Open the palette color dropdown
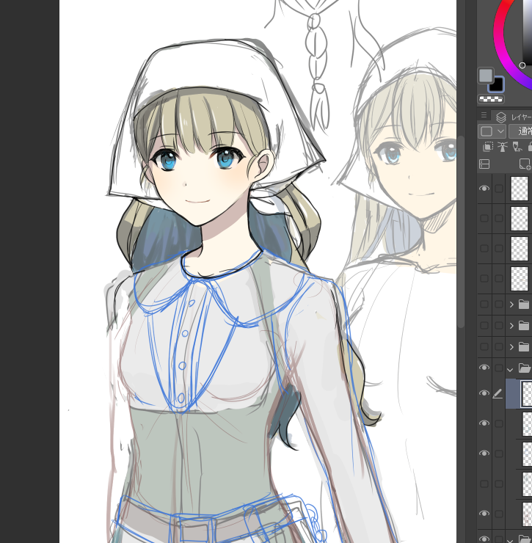Viewport: 532px width, 543px height. (x=492, y=131)
